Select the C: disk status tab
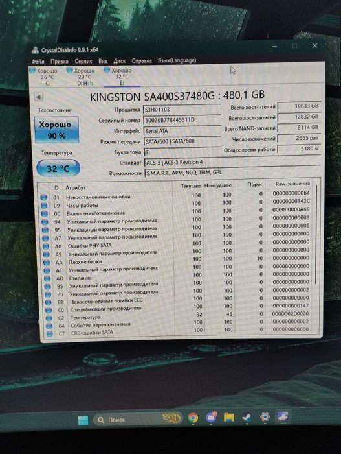 click(43, 77)
